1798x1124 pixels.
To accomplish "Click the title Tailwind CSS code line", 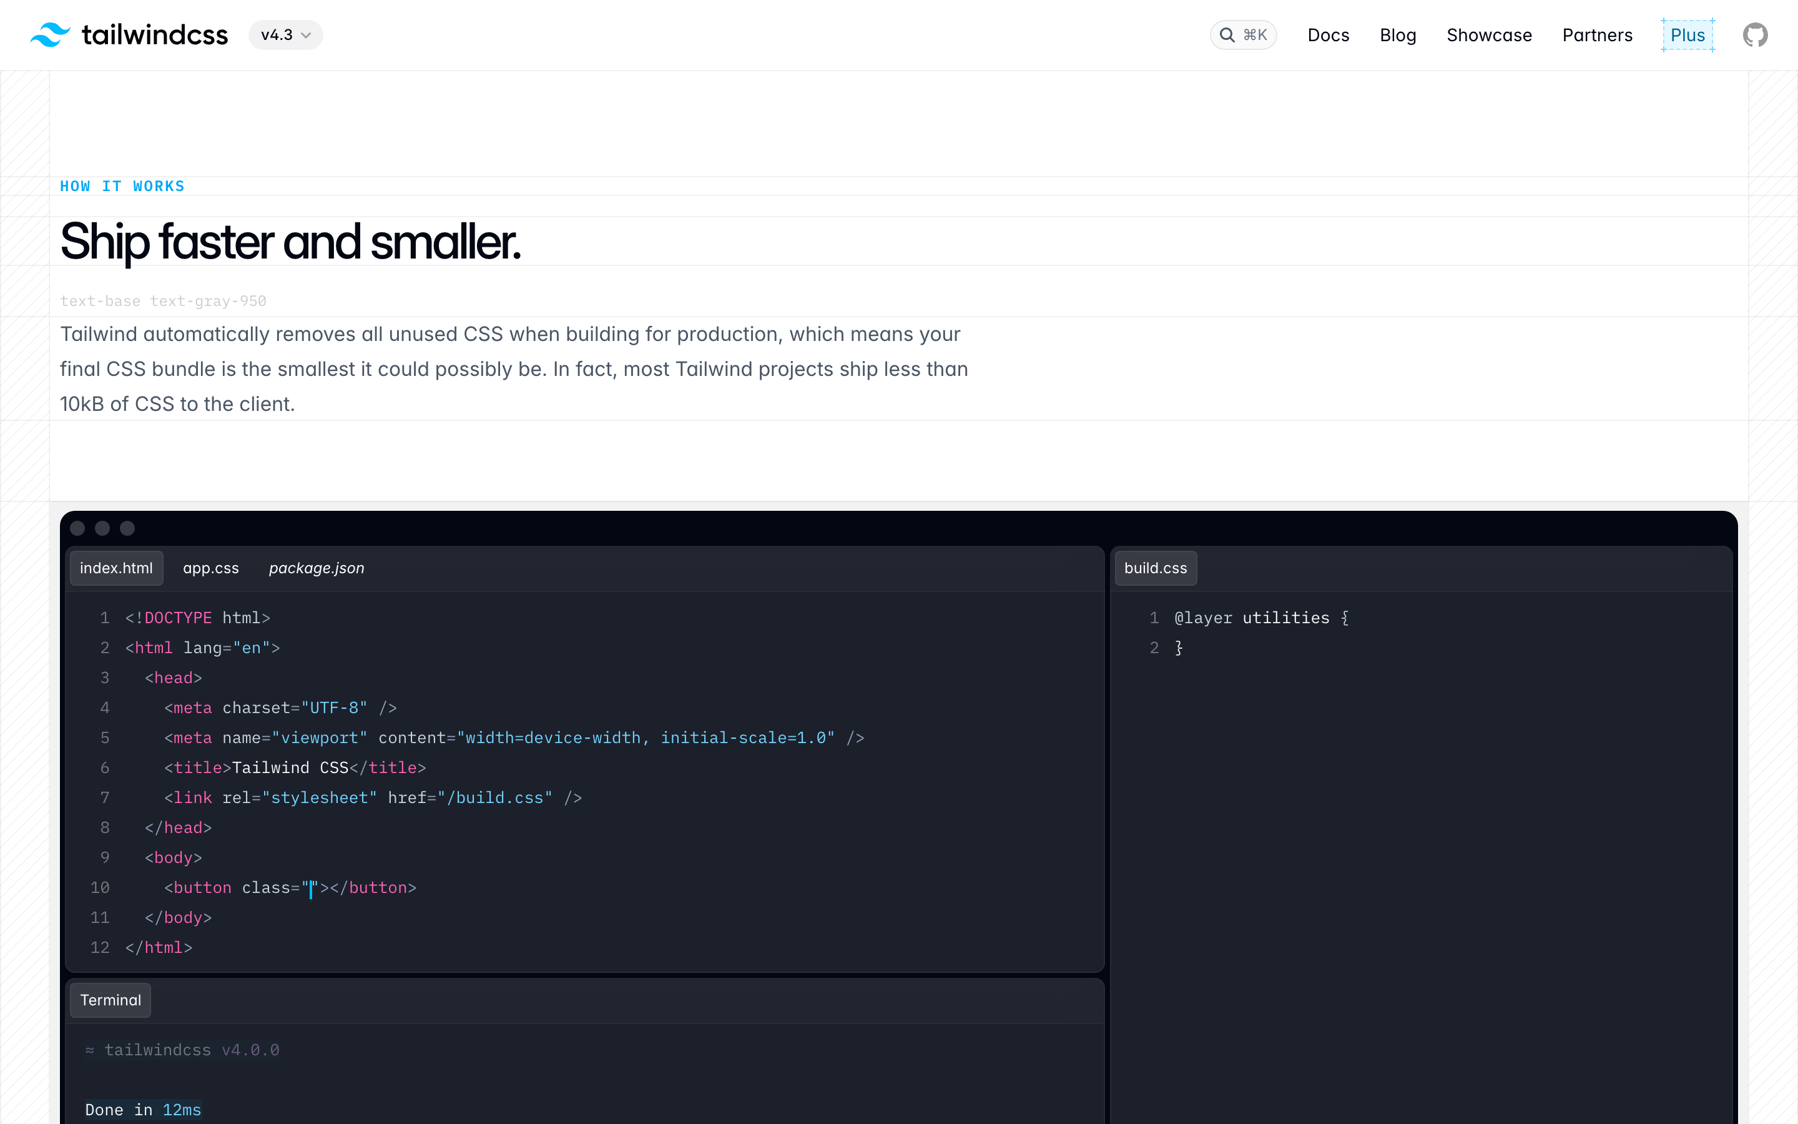I will point(295,768).
